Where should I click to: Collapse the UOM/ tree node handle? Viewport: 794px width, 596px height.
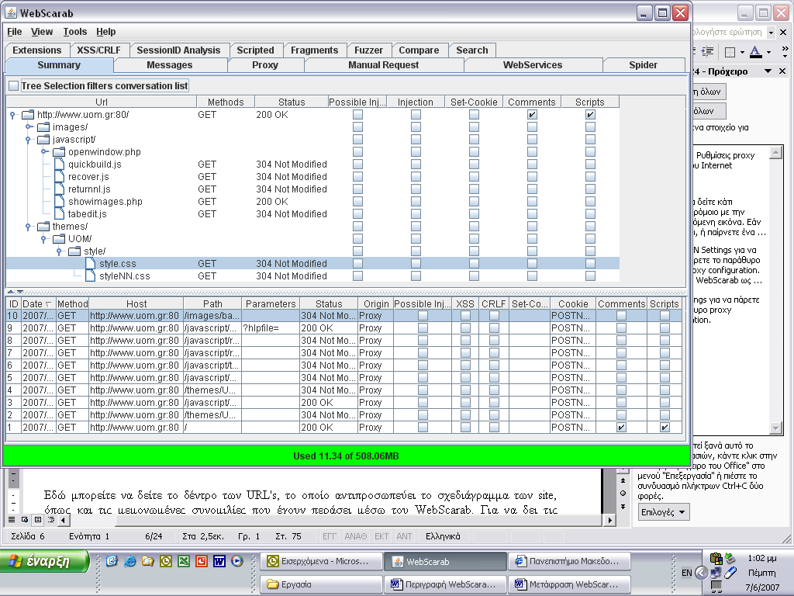click(44, 239)
